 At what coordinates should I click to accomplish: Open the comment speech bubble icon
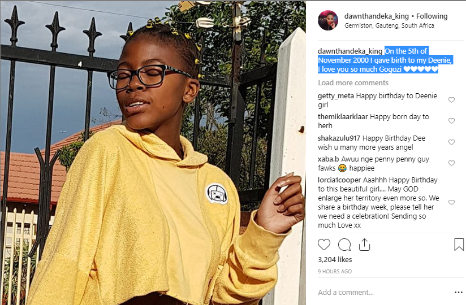[344, 245]
